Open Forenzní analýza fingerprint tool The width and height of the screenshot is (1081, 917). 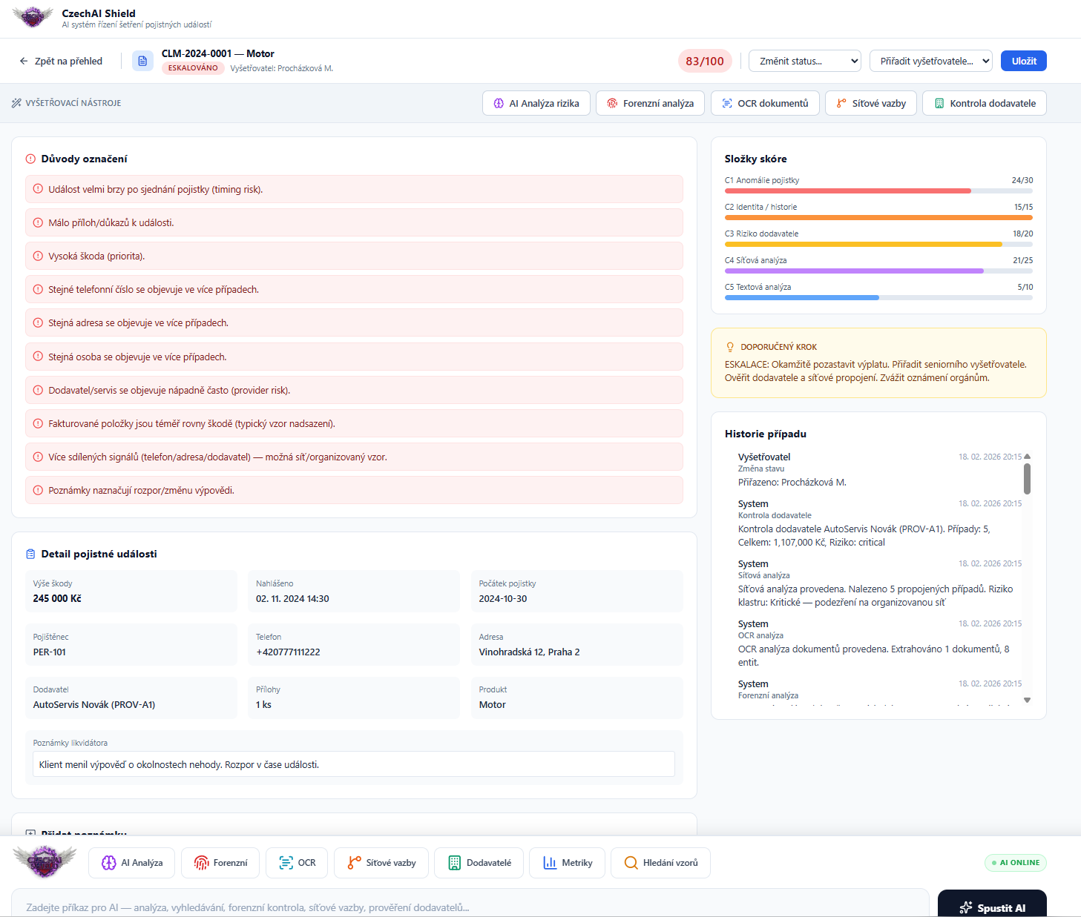(x=650, y=103)
